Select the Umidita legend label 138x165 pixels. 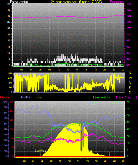[x=25, y=97]
